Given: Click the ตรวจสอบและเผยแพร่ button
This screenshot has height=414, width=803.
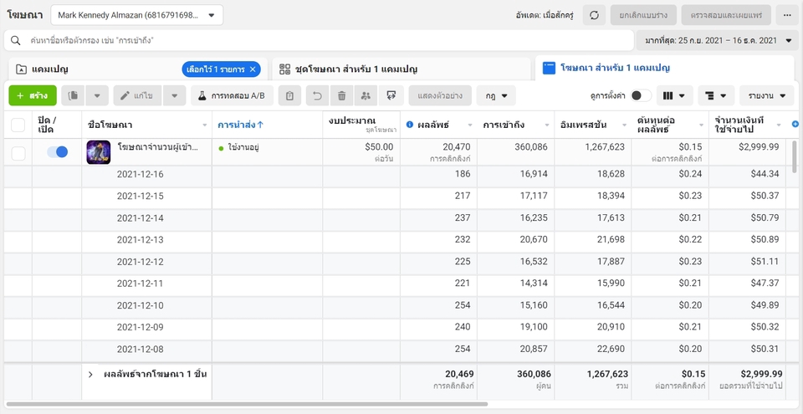Looking at the screenshot, I should 726,15.
